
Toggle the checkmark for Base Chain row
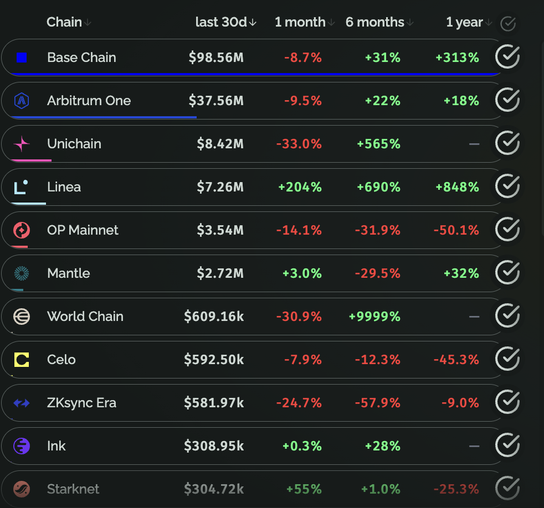coord(507,56)
